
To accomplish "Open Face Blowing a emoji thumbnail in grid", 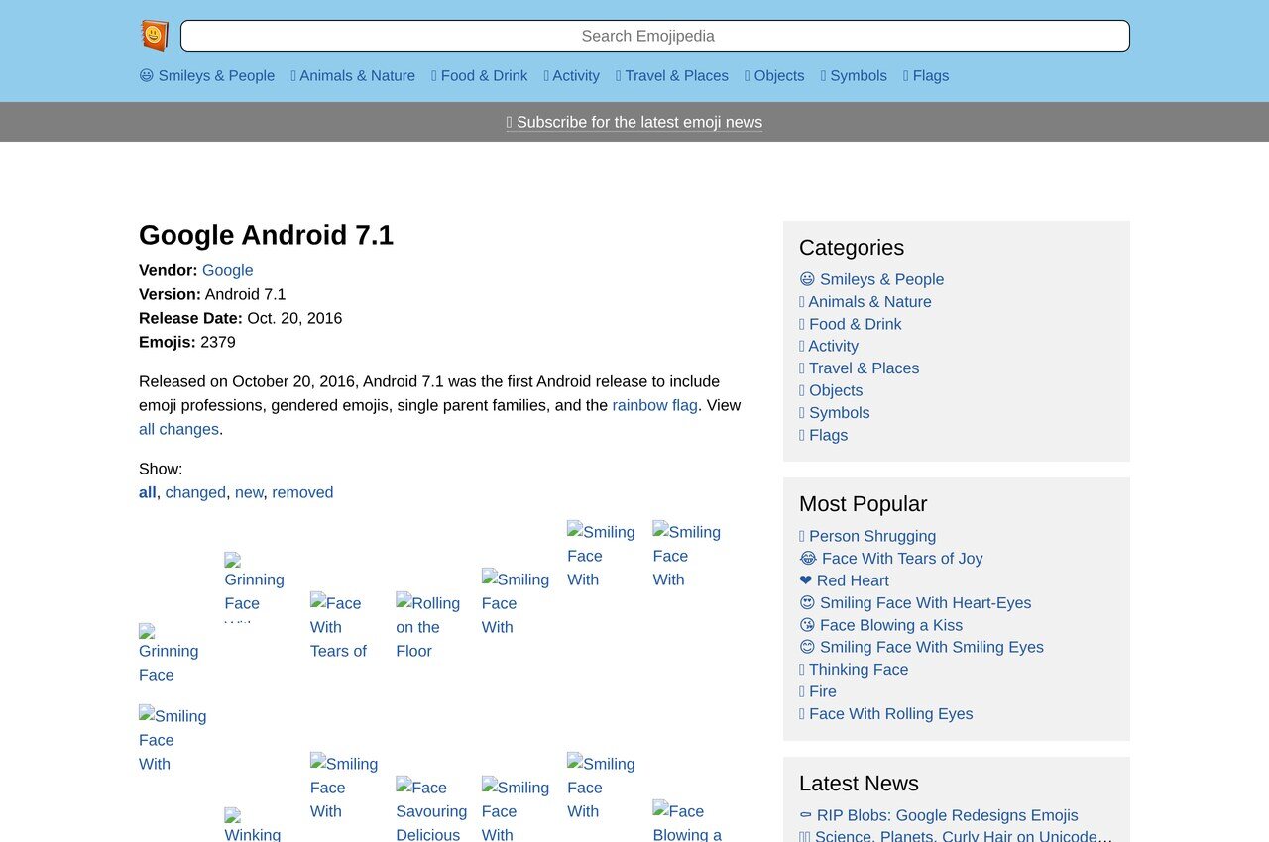I will pyautogui.click(x=688, y=821).
